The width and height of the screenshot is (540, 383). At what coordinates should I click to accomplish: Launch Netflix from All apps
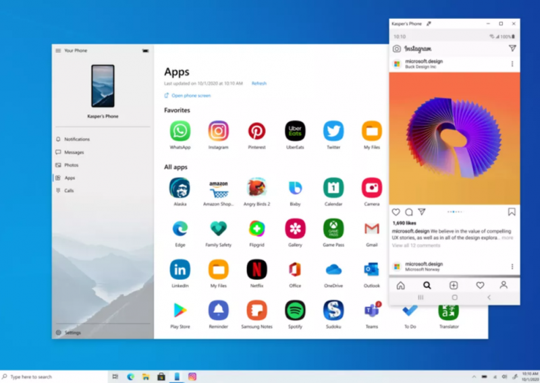click(256, 270)
